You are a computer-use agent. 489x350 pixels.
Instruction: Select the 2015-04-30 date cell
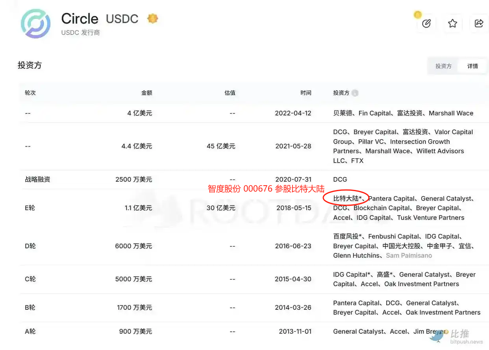(x=293, y=279)
